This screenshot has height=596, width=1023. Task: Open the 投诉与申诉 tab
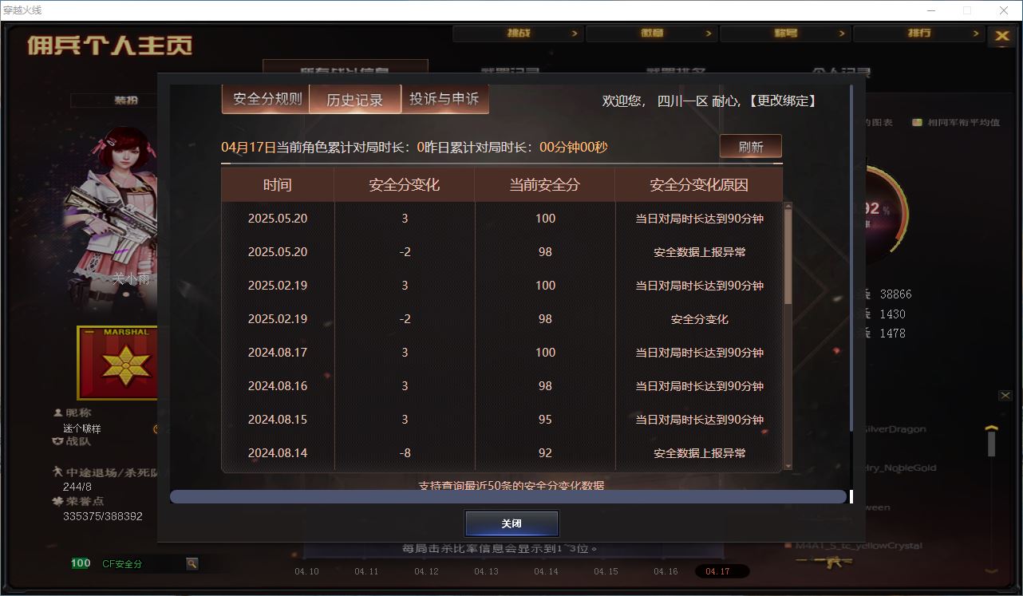coord(444,99)
